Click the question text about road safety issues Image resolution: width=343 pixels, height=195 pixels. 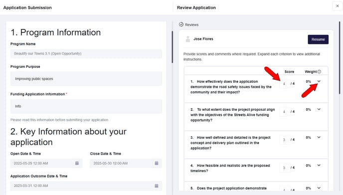pyautogui.click(x=231, y=87)
